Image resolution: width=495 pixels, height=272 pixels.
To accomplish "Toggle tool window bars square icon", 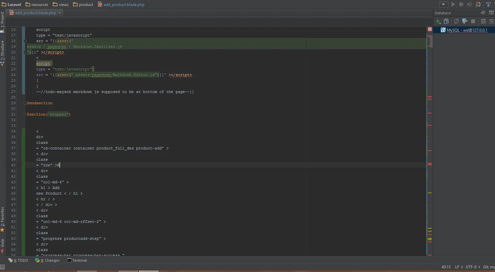I will (x=2, y=267).
